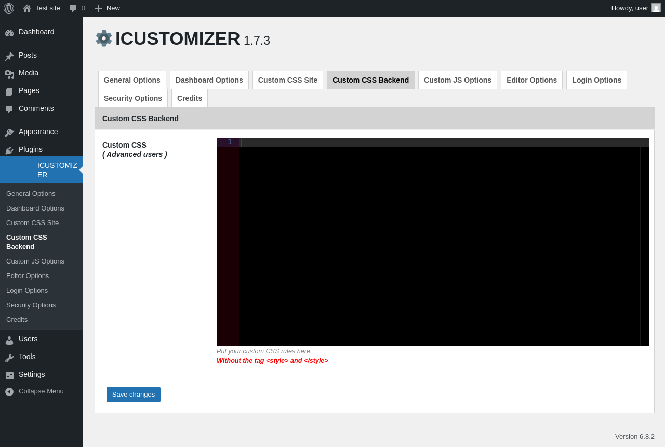
Task: Click line number 1 in editor gutter
Action: [230, 142]
